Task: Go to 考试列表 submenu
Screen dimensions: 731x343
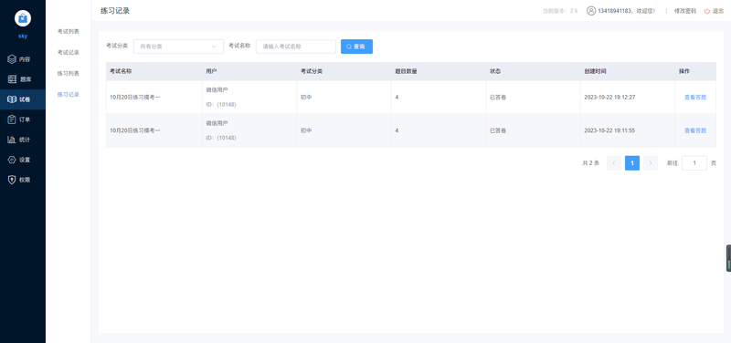Action: 68,31
